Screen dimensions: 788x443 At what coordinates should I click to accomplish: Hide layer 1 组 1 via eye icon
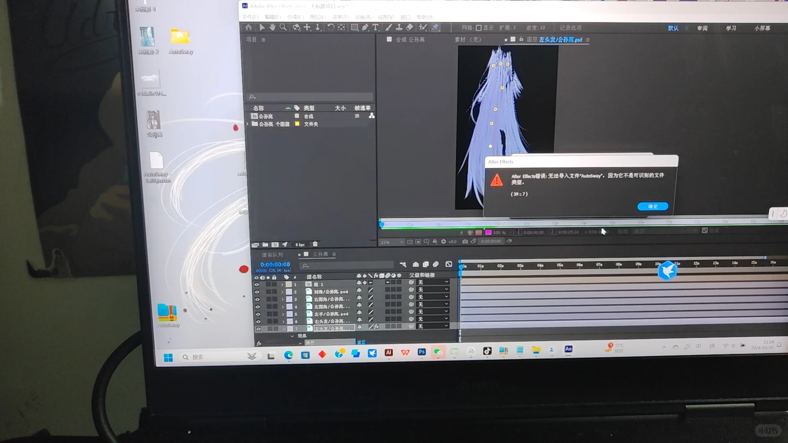(x=257, y=284)
